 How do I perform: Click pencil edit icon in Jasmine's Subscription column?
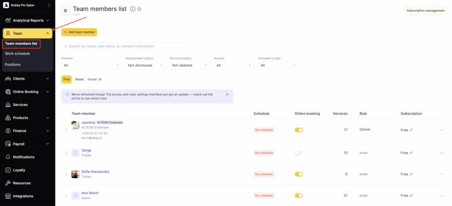[x=411, y=130]
